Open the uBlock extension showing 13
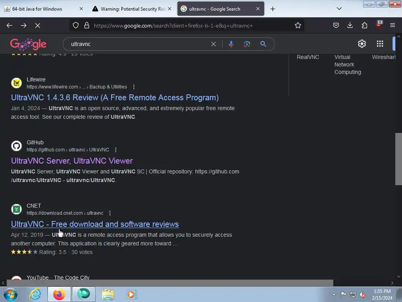Screen dimensions: 402x302 coord(378,25)
